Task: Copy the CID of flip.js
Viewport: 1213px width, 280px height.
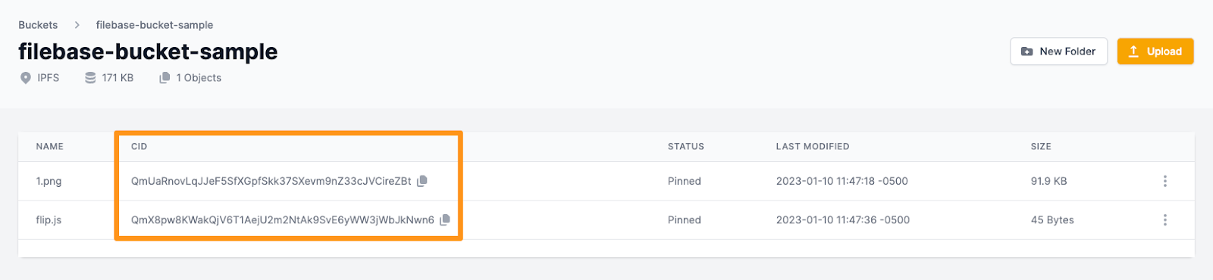Action: click(445, 219)
